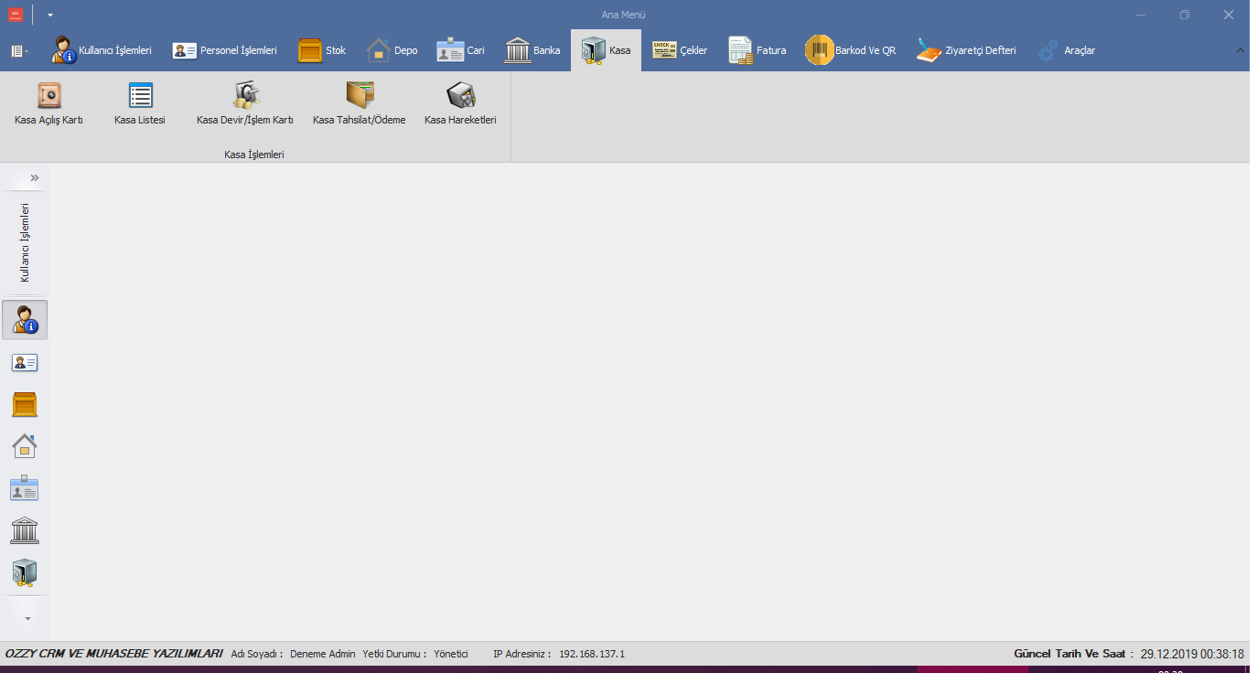Open the Depo ribbon tab
Viewport: 1257px width, 673px height.
point(392,50)
